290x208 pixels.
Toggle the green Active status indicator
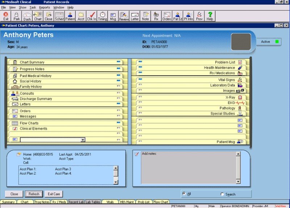coord(277,42)
